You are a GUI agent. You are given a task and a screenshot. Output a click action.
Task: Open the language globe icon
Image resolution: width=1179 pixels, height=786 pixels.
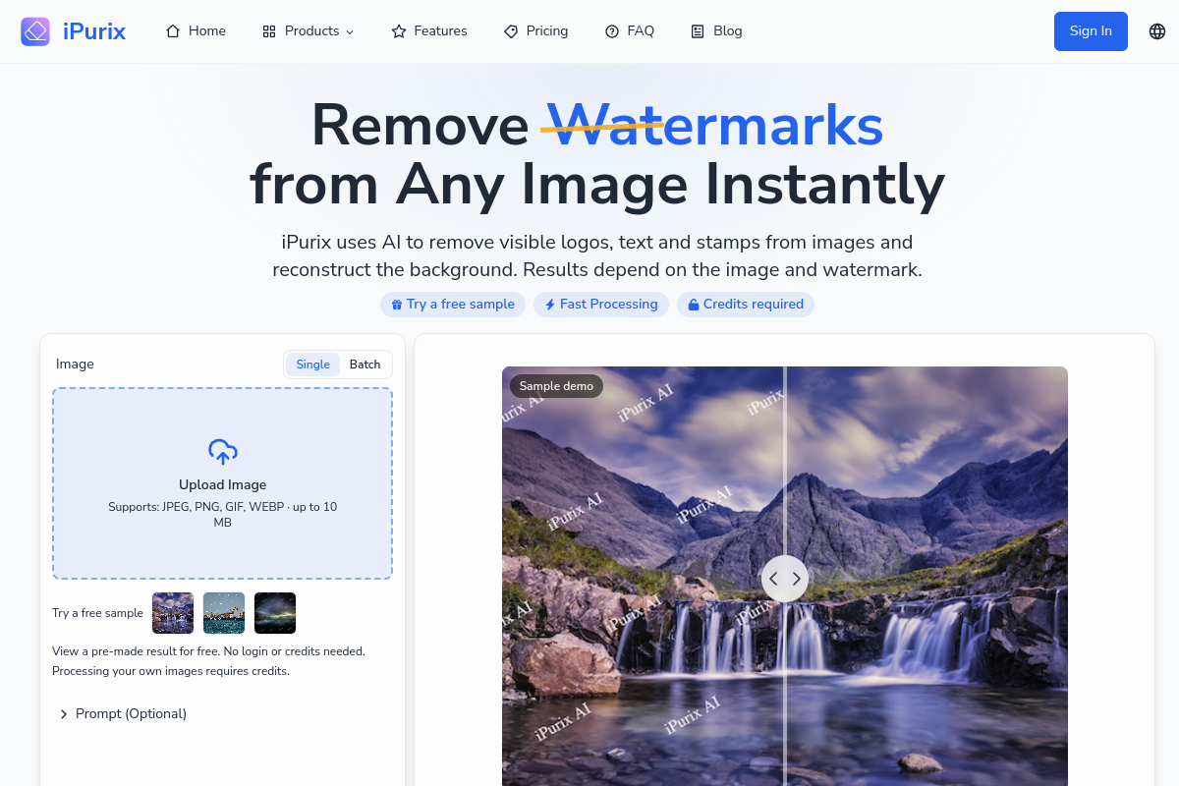[x=1157, y=31]
